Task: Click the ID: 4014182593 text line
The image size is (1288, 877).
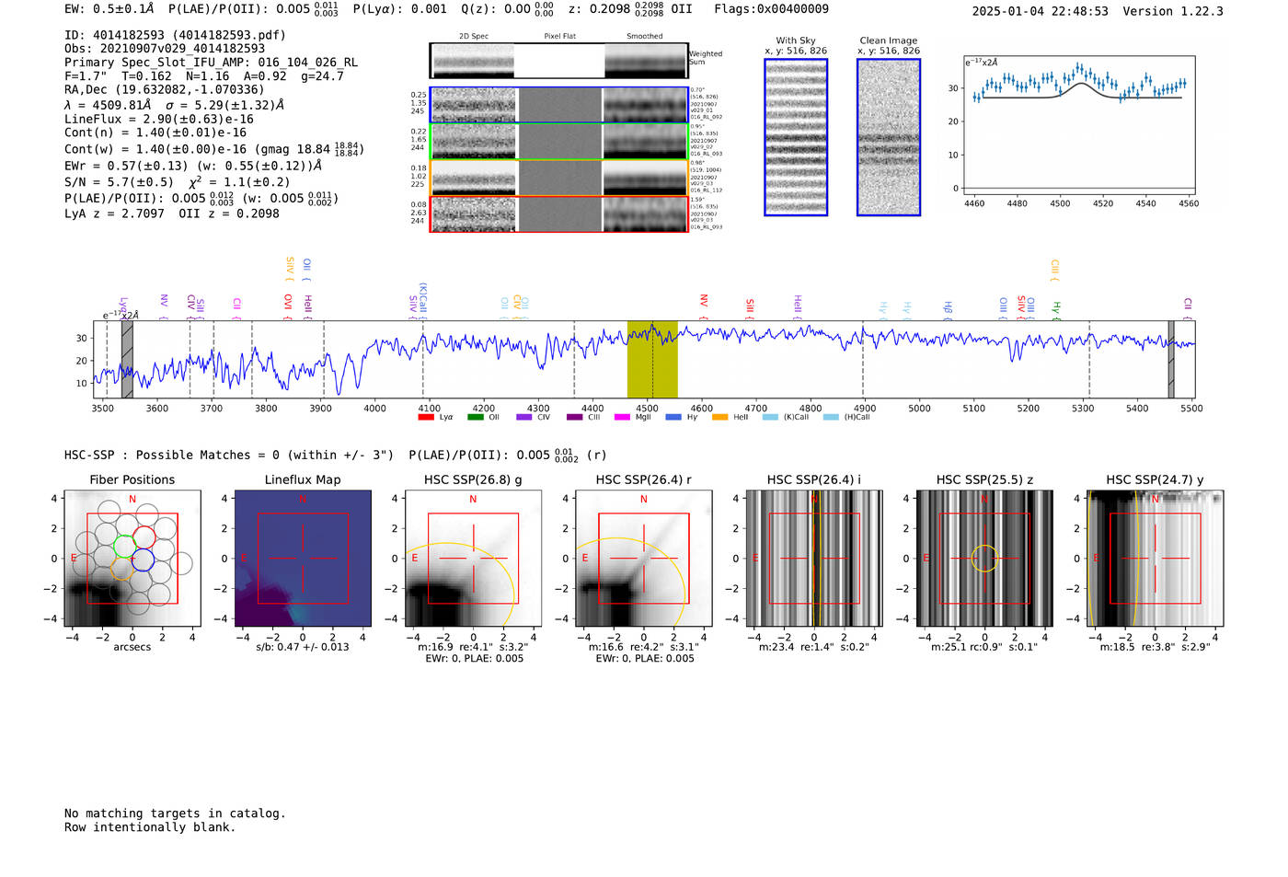Action: click(175, 35)
